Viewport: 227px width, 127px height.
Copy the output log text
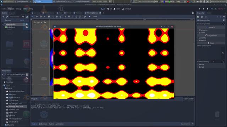tap(186, 99)
